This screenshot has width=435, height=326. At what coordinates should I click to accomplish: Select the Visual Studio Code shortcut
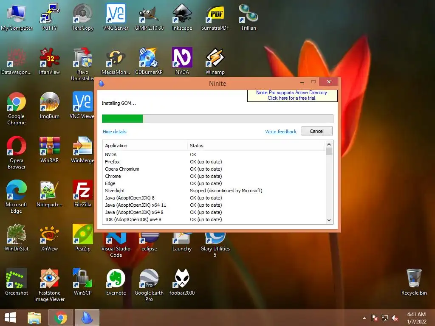(x=116, y=246)
